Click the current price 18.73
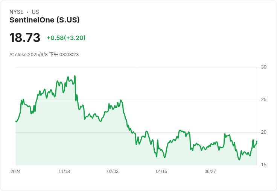This screenshot has width=277, height=191. [x=25, y=37]
